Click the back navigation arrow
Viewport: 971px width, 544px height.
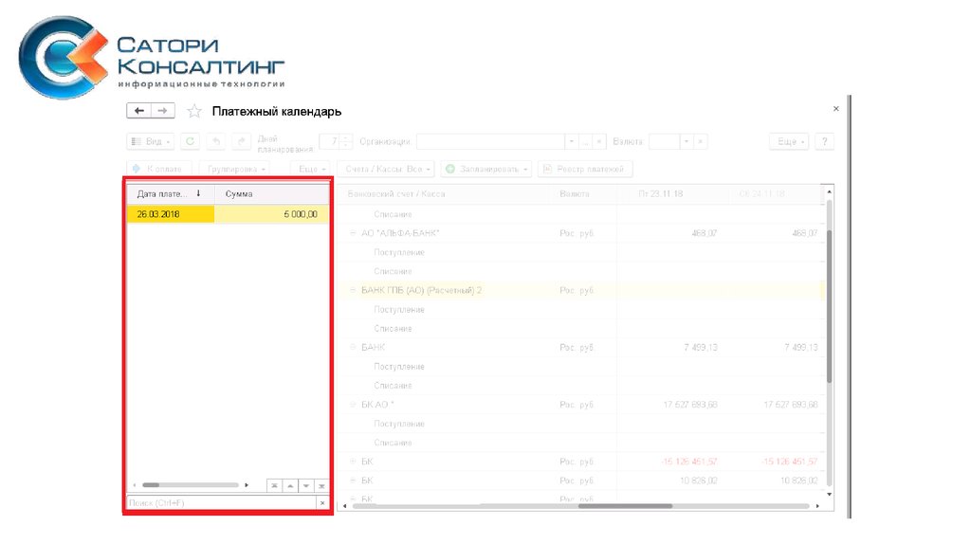139,111
